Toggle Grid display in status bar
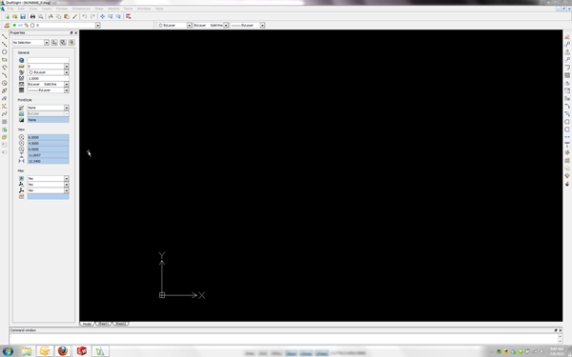572x357 pixels. coord(263,353)
